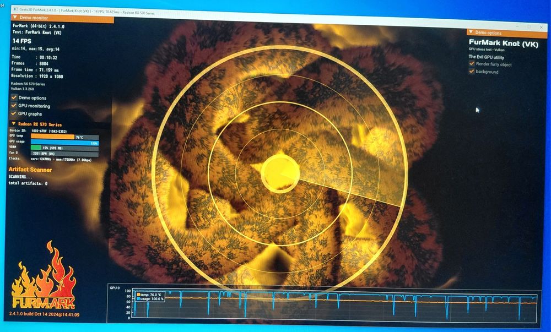
Task: Disable the background checkbox
Action: tap(472, 71)
